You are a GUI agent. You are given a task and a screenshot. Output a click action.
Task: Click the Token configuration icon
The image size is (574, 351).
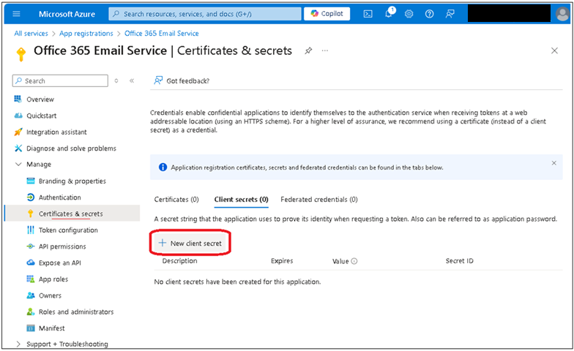tap(31, 230)
